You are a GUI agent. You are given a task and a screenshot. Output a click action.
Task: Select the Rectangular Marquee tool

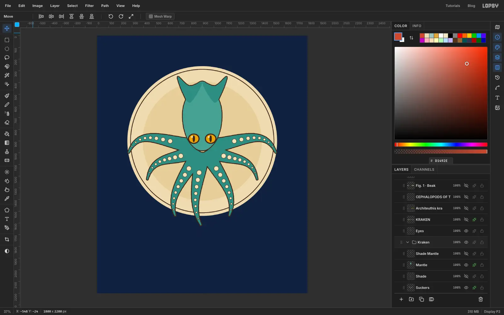pyautogui.click(x=7, y=40)
